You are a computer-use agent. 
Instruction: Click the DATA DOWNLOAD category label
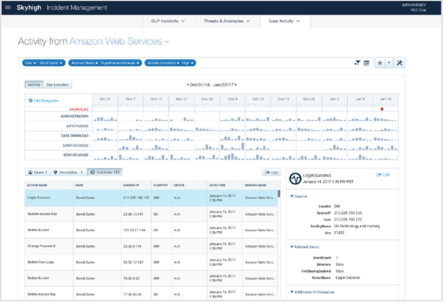(74, 136)
